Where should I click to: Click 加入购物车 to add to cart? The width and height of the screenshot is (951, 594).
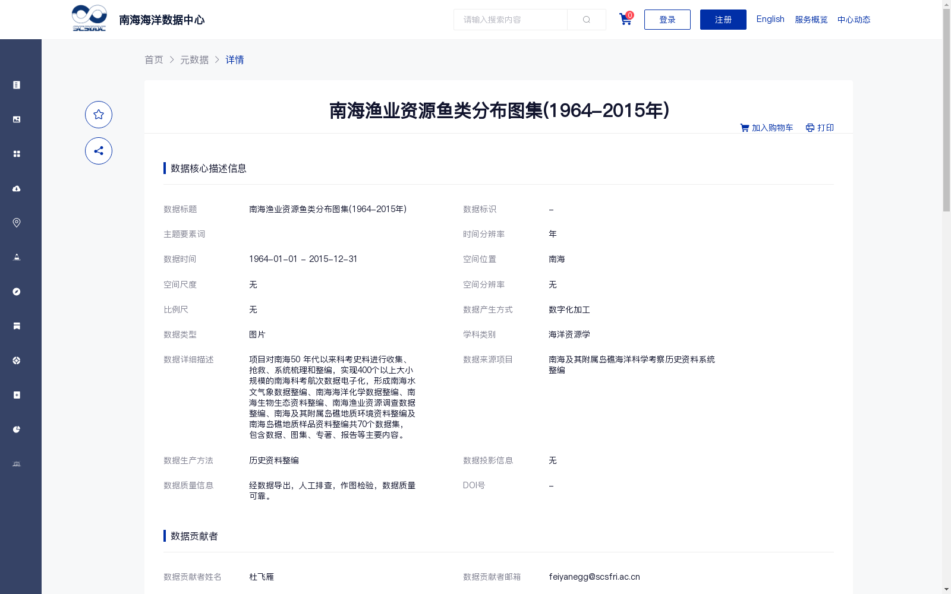pos(767,128)
